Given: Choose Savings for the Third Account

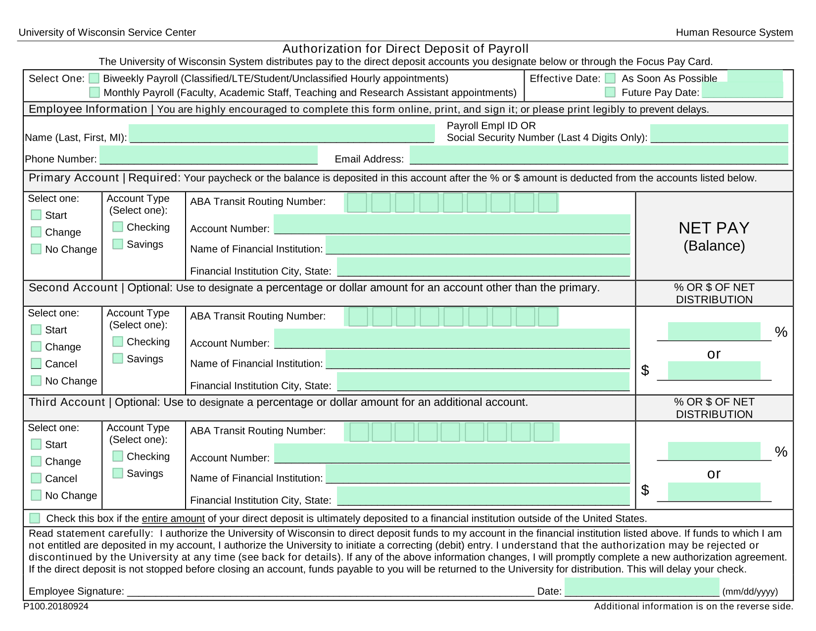Looking at the screenshot, I should (x=118, y=473).
